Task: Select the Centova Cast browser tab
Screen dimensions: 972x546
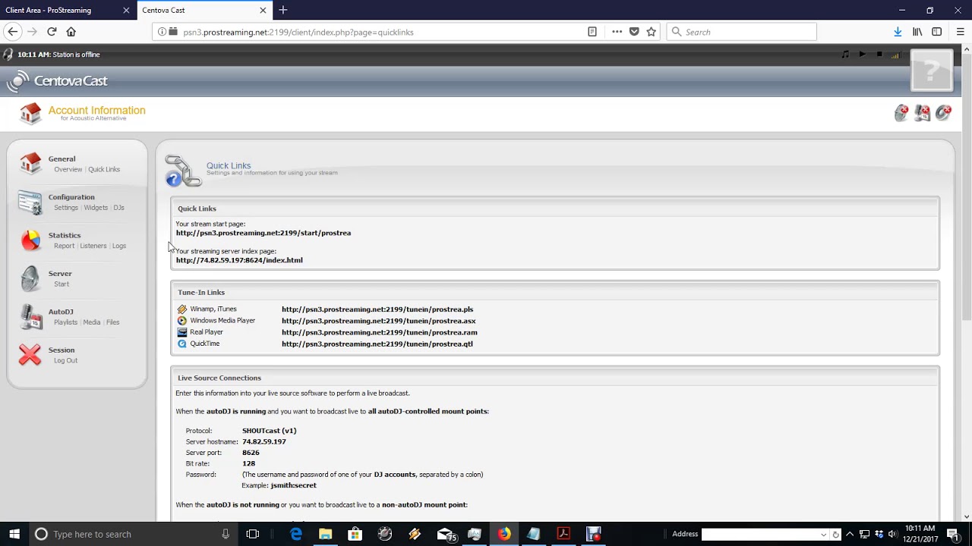Action: tap(204, 11)
